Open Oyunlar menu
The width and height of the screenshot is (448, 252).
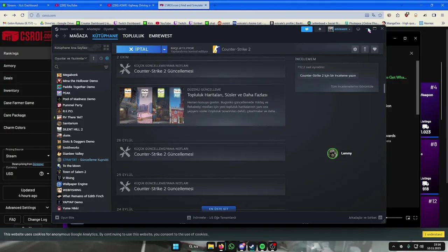pyautogui.click(x=109, y=29)
